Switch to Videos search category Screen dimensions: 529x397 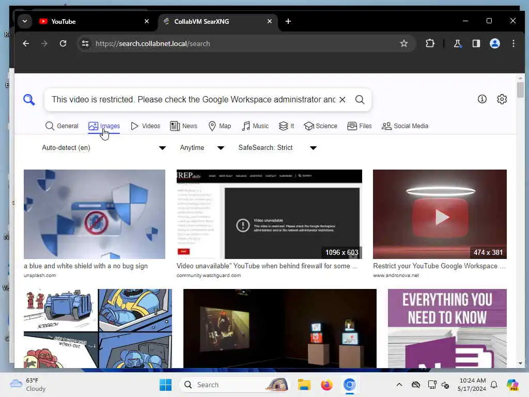(x=145, y=126)
